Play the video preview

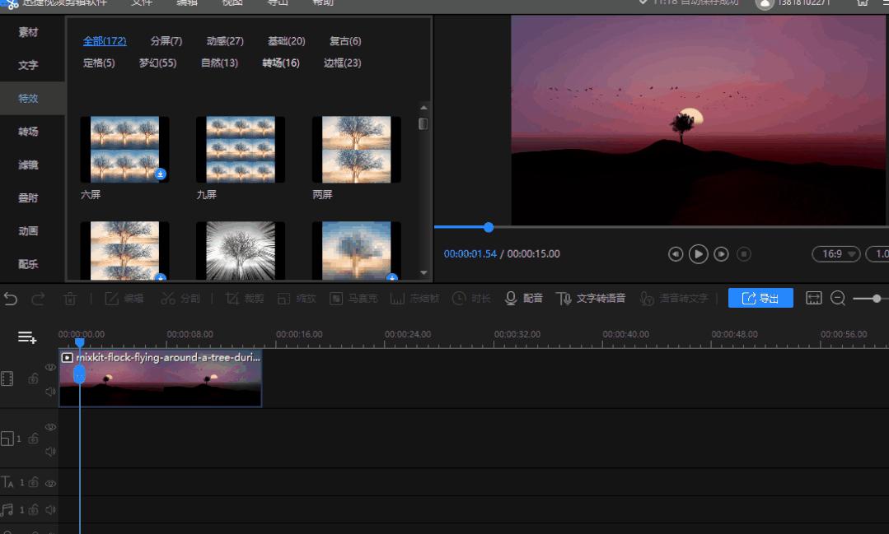pyautogui.click(x=698, y=254)
